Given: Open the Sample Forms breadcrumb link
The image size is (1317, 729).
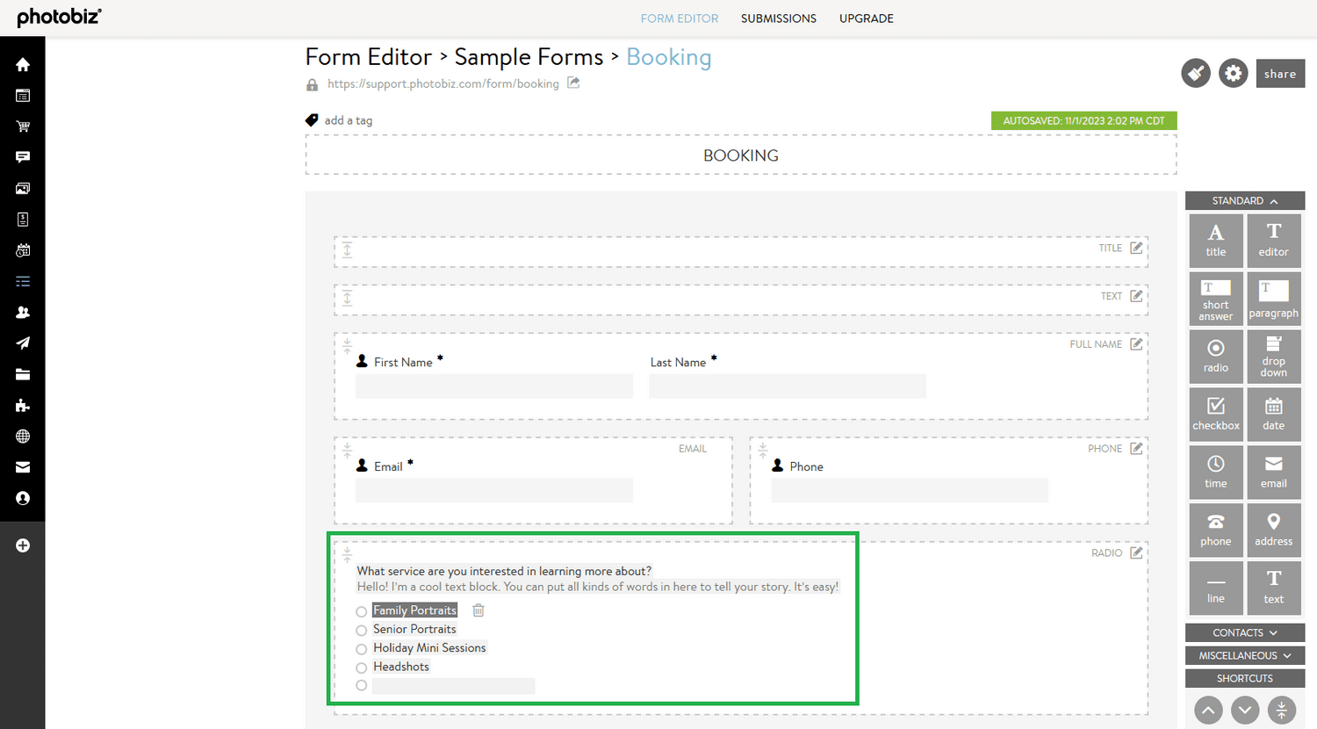Looking at the screenshot, I should tap(528, 56).
